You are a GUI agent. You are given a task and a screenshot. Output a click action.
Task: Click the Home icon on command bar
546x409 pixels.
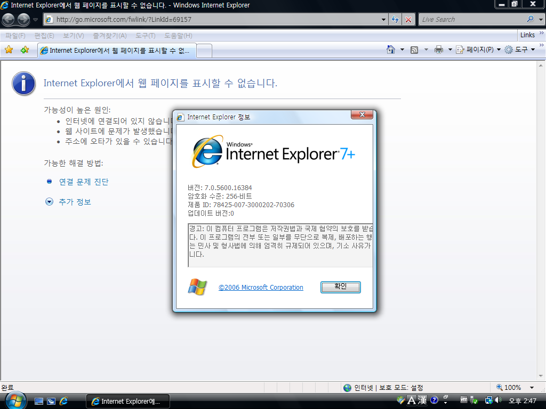(x=391, y=50)
